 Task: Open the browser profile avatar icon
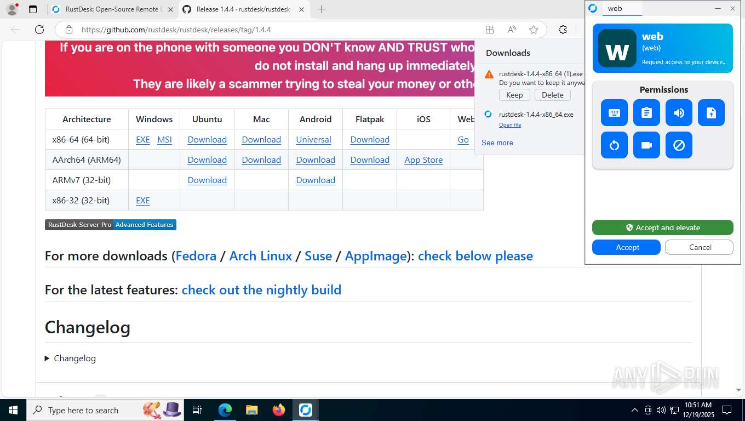pyautogui.click(x=12, y=9)
